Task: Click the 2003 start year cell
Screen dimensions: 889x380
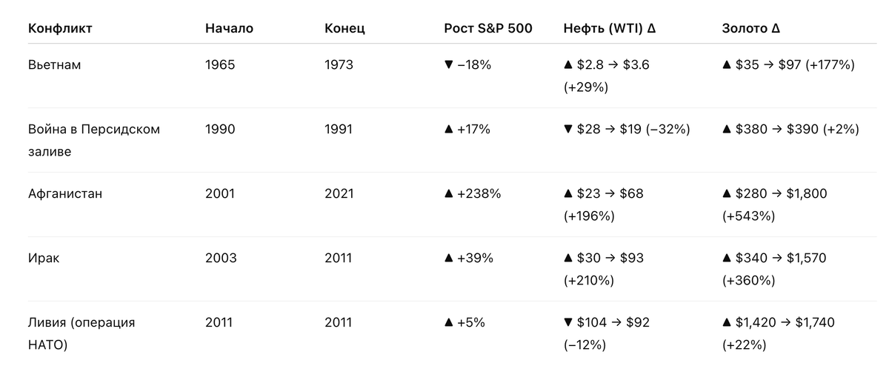Action: point(221,259)
